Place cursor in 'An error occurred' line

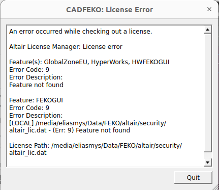click(x=81, y=32)
